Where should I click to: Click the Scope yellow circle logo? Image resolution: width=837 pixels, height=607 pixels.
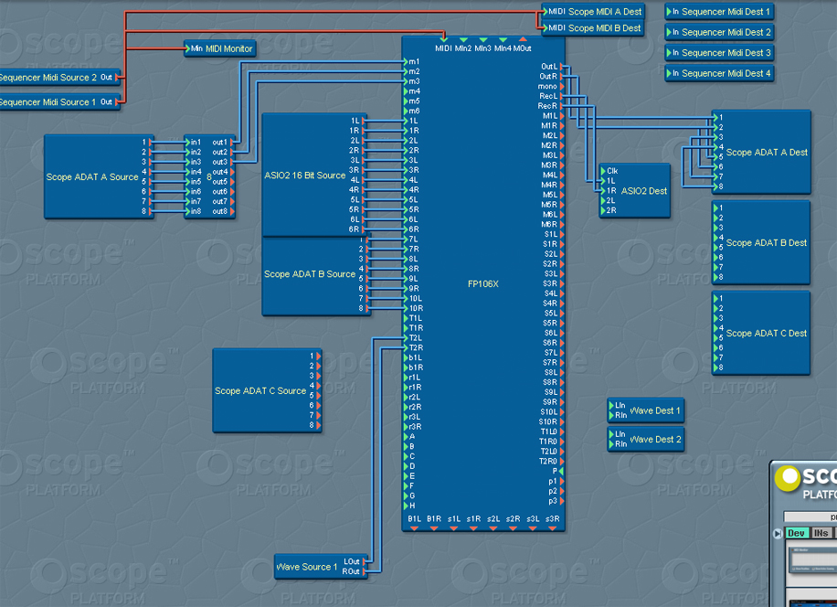(788, 478)
